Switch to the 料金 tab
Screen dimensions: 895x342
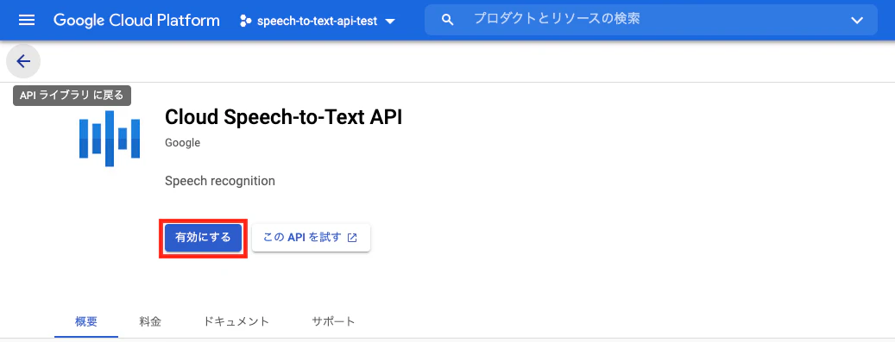(x=150, y=321)
